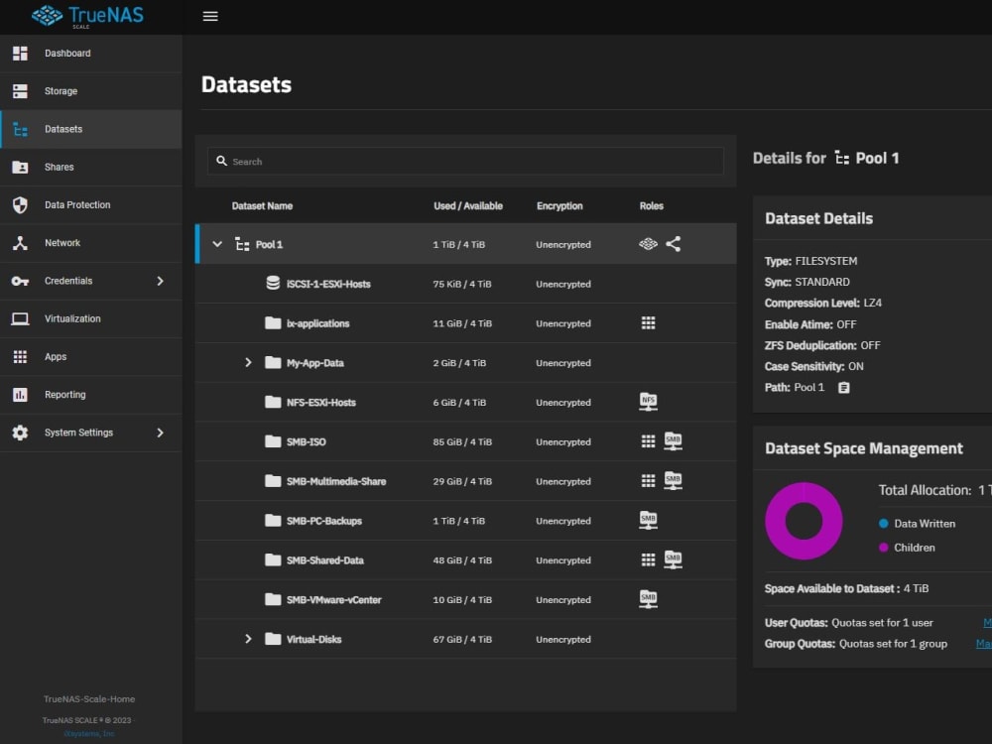Click the Shares folder icon in sidebar
Viewport: 992px width, 744px height.
[x=20, y=167]
